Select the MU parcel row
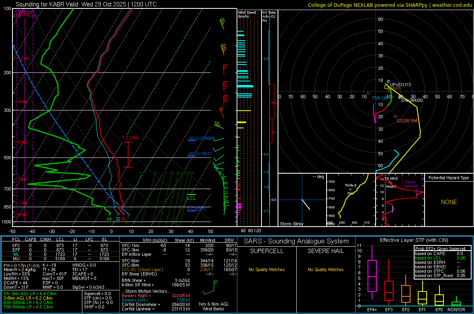The width and height of the screenshot is (474, 314). tap(61, 259)
